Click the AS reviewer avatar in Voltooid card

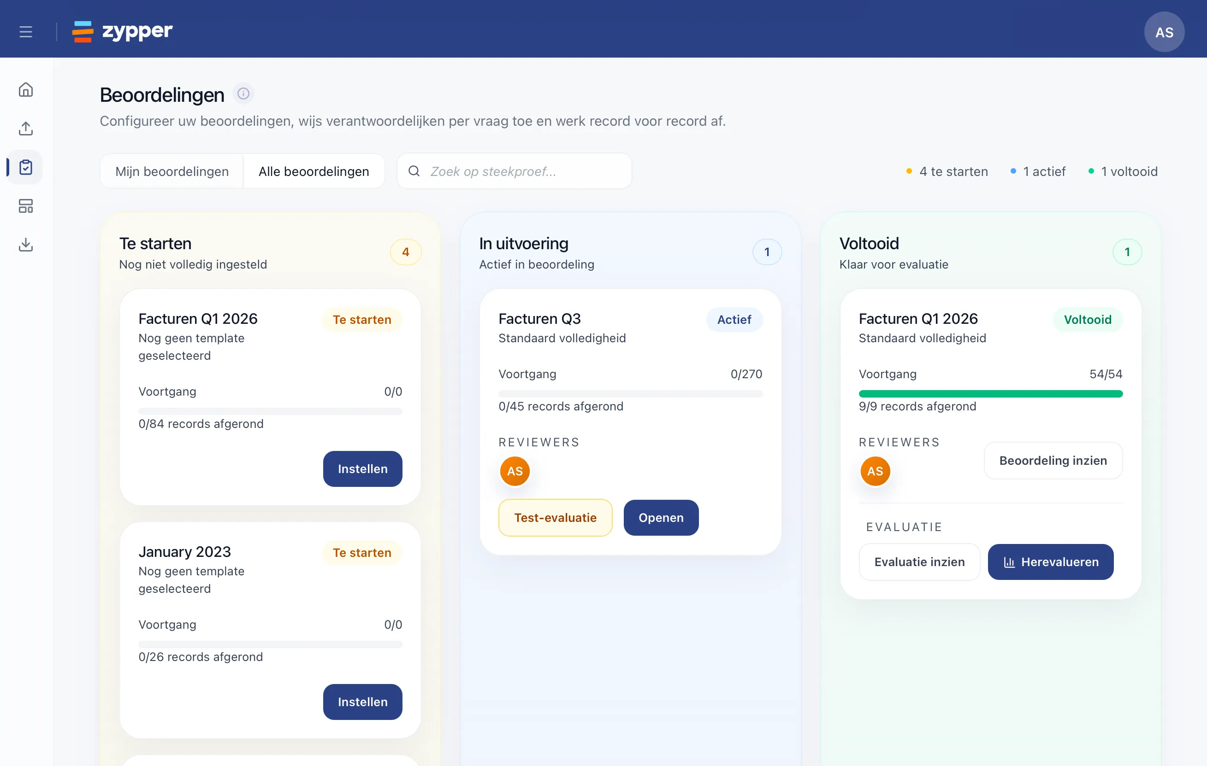click(875, 471)
